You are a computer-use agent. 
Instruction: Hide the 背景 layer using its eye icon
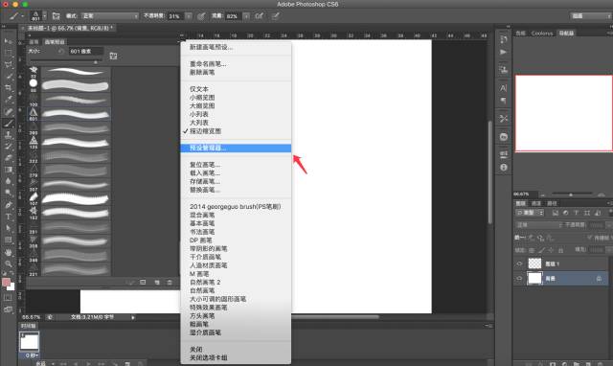click(519, 279)
